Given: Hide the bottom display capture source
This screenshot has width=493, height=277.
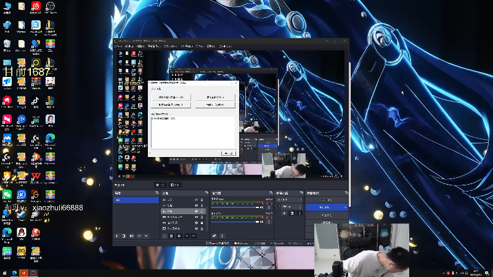Looking at the screenshot, I should (x=196, y=228).
